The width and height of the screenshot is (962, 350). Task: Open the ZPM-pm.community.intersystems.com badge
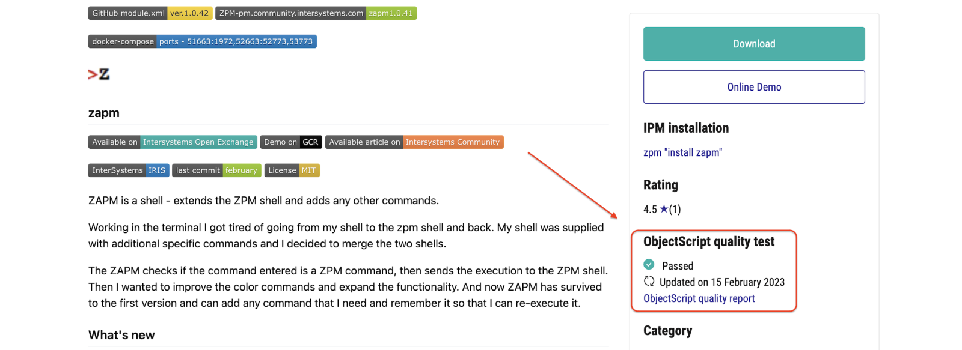[316, 13]
